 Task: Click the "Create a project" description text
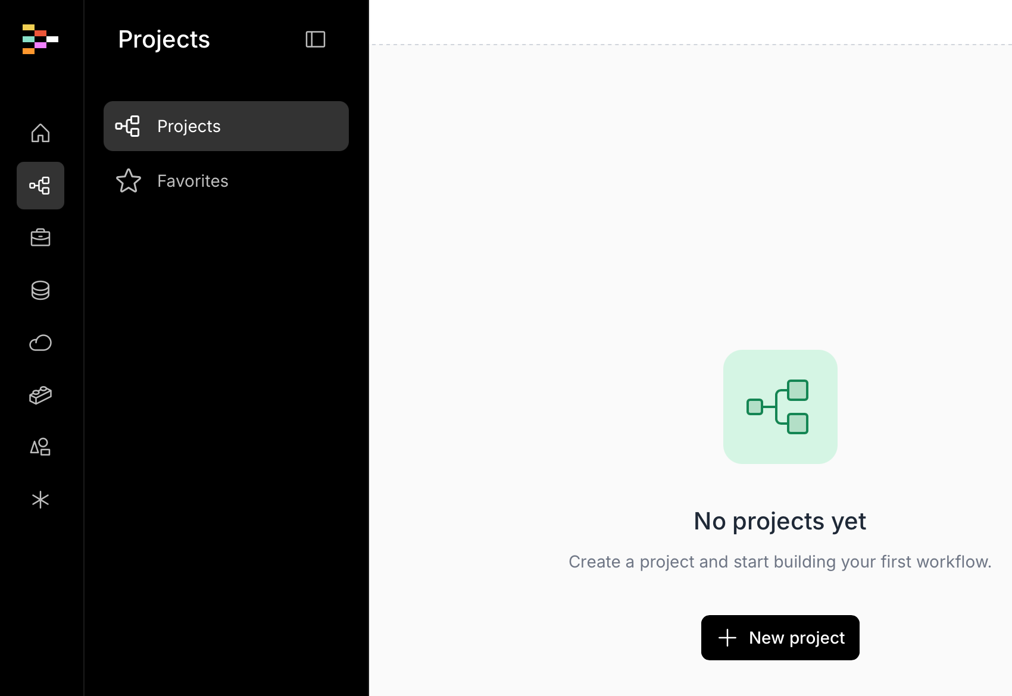(x=780, y=562)
